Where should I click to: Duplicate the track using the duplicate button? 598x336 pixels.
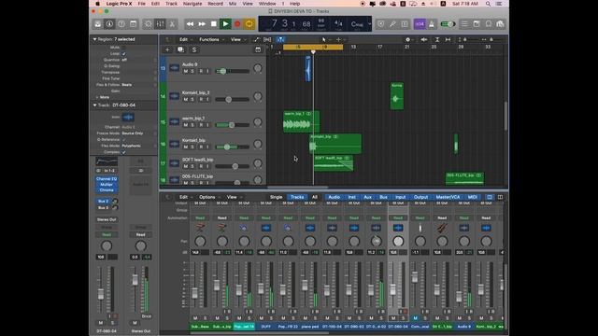(x=180, y=49)
